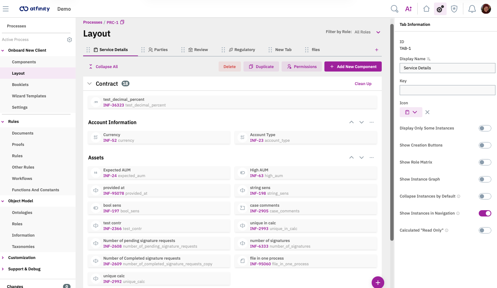The image size is (497, 288).
Task: Enable Show Creation Buttons
Action: pos(485,145)
